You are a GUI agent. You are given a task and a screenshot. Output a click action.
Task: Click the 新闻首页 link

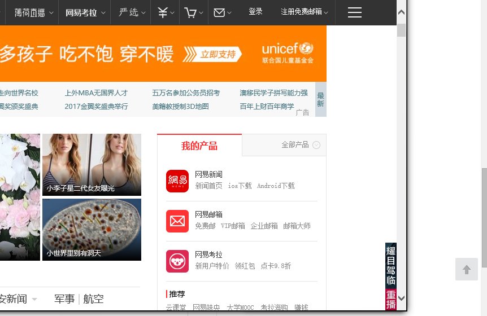[x=208, y=186]
